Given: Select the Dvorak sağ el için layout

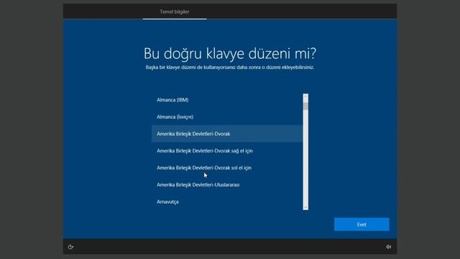Looking at the screenshot, I should coord(227,151).
